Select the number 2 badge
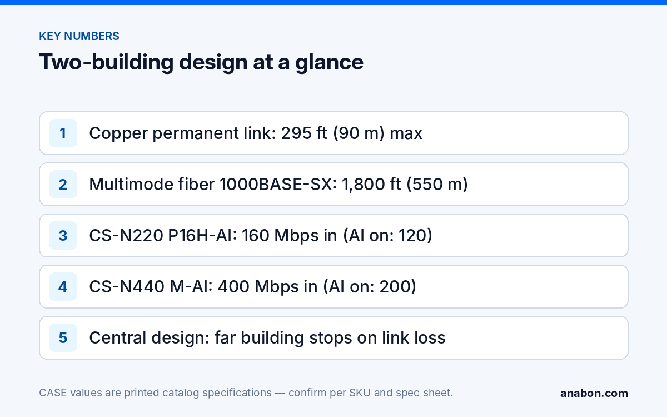 [x=63, y=185]
